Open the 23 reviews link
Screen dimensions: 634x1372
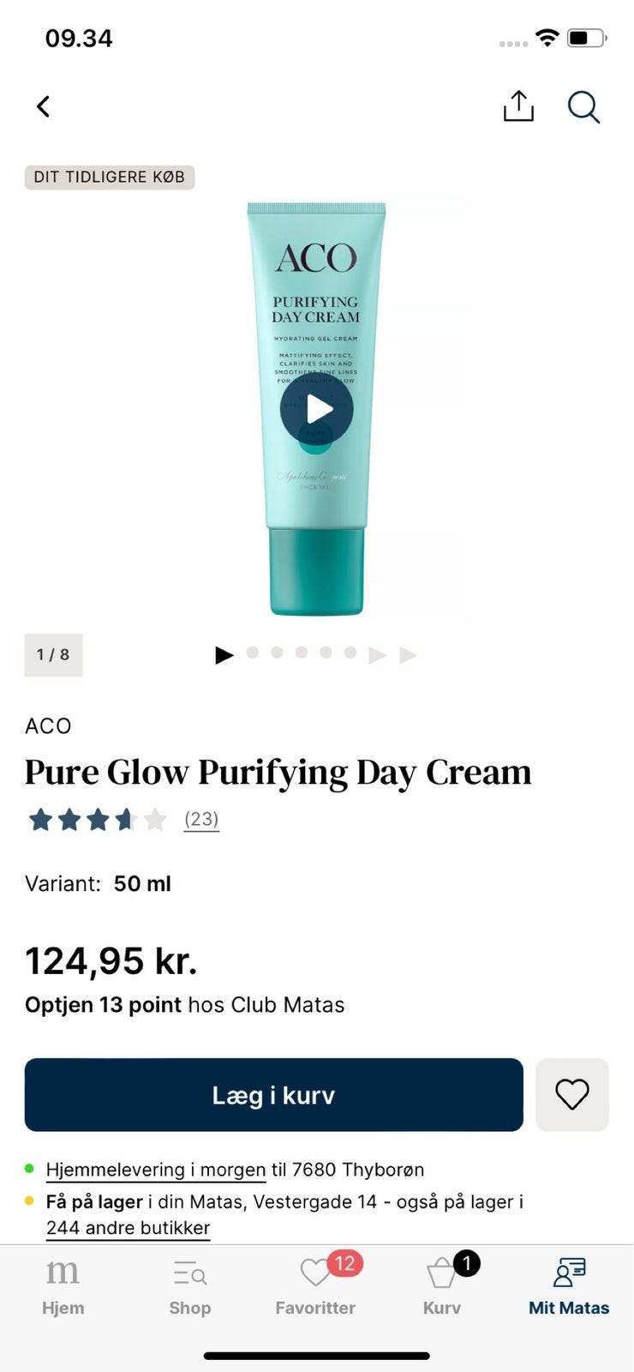pyautogui.click(x=201, y=820)
